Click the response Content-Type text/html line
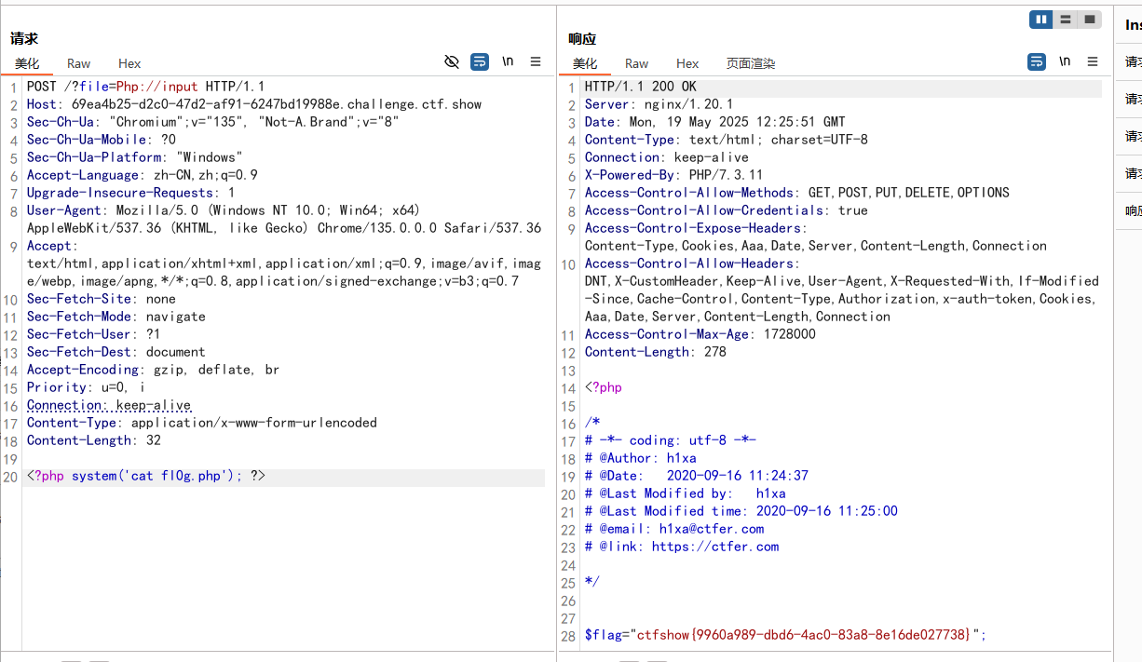The image size is (1142, 662). coord(727,140)
